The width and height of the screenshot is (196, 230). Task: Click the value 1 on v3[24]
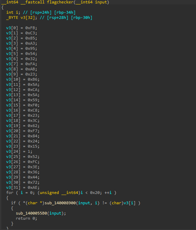click(29, 151)
